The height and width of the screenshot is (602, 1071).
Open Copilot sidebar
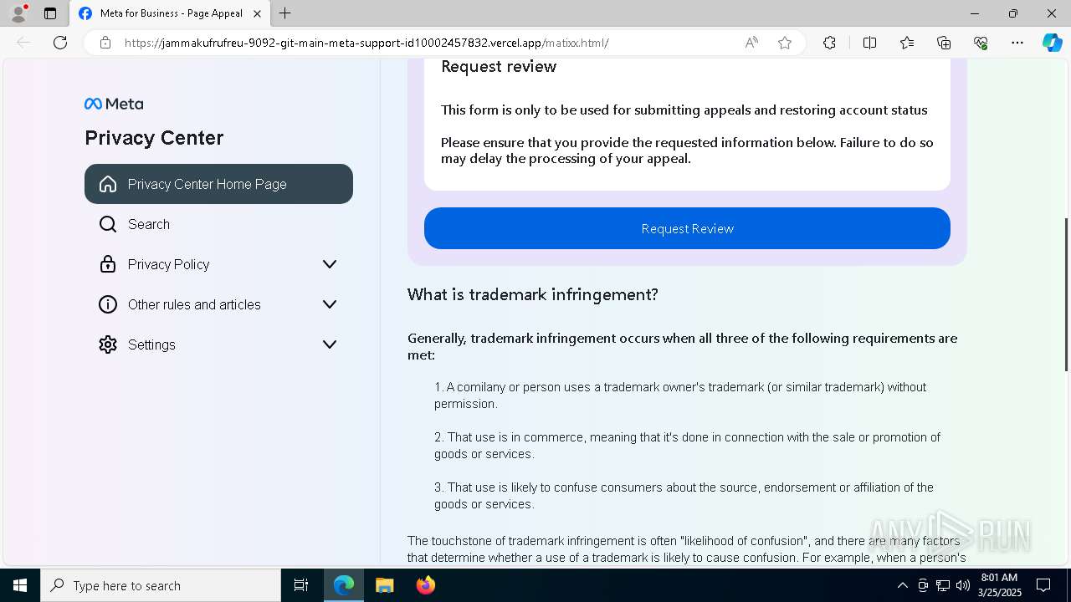click(1052, 43)
